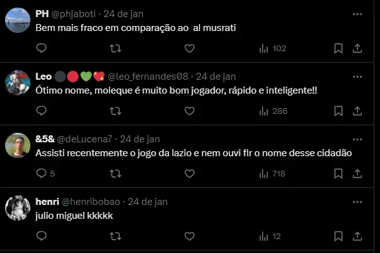Open henri's avatar image
The image size is (380, 253).
tap(18, 207)
